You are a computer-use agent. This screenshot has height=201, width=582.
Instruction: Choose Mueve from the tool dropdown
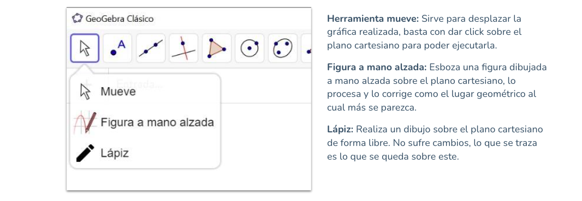[145, 92]
